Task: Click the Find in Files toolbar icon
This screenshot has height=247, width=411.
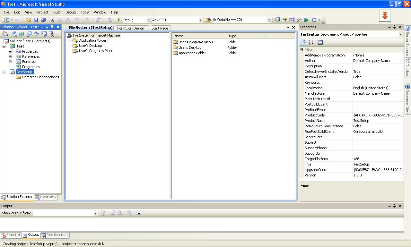Action: click(208, 20)
